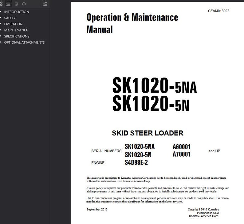Expand the OPERATION outline arrow
Viewport: 244px width, 224px height.
(x=1, y=24)
